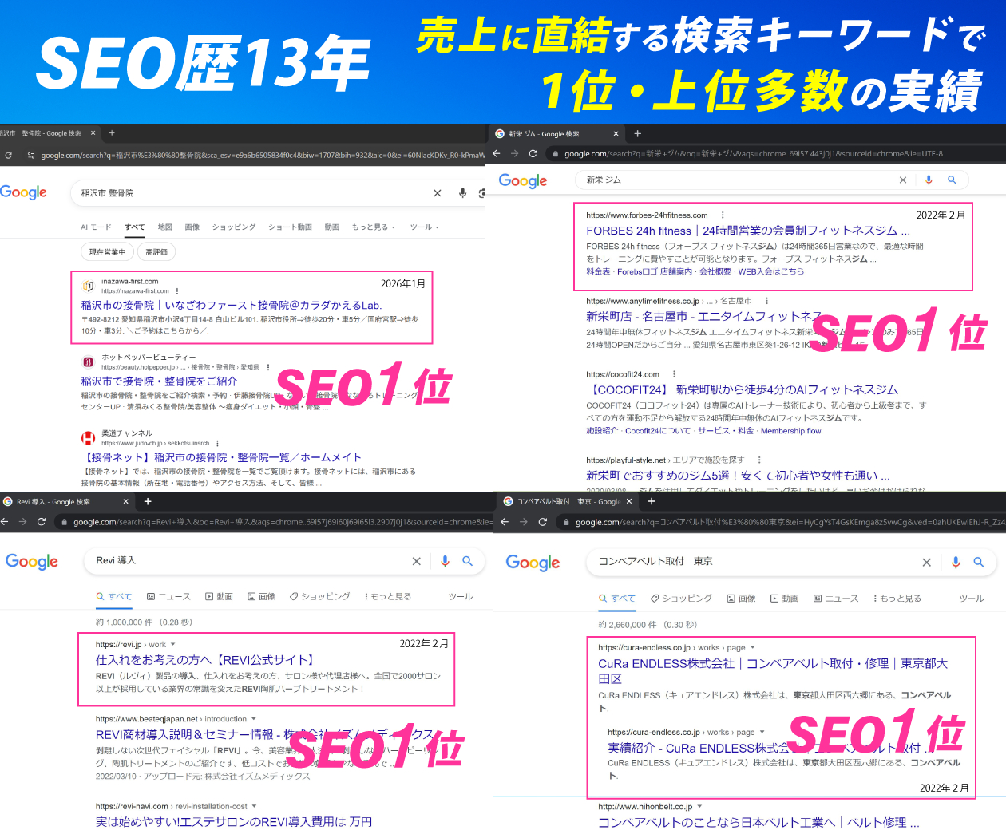Open site info icon beside 稲沢市 search URL
Image resolution: width=1006 pixels, height=830 pixels.
tap(31, 156)
